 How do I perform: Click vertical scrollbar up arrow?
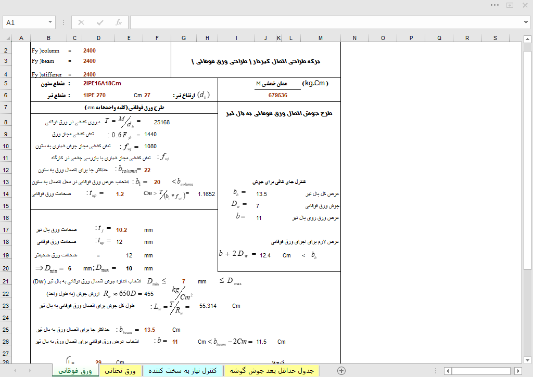tap(527, 40)
